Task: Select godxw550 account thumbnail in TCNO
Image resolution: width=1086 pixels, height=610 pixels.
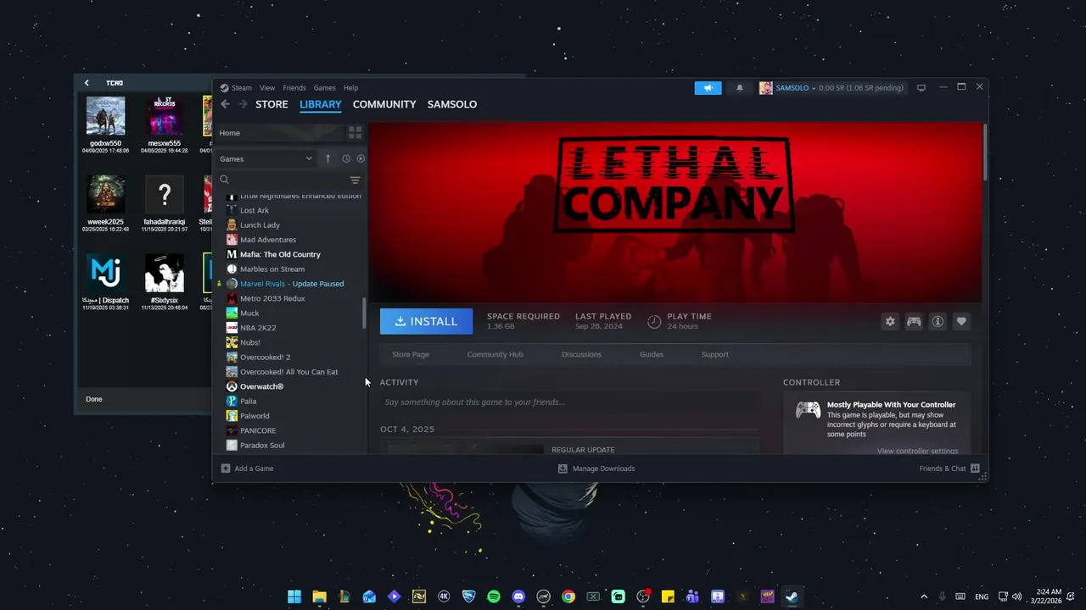Action: (105, 116)
